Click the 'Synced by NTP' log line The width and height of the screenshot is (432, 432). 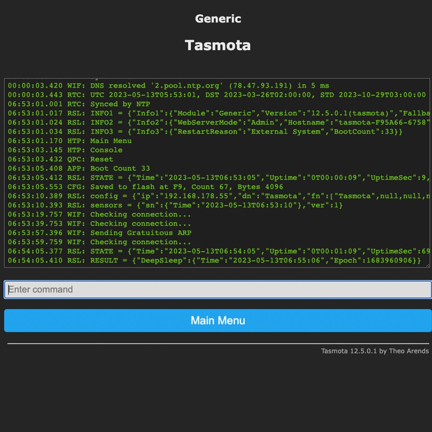pyautogui.click(x=79, y=104)
